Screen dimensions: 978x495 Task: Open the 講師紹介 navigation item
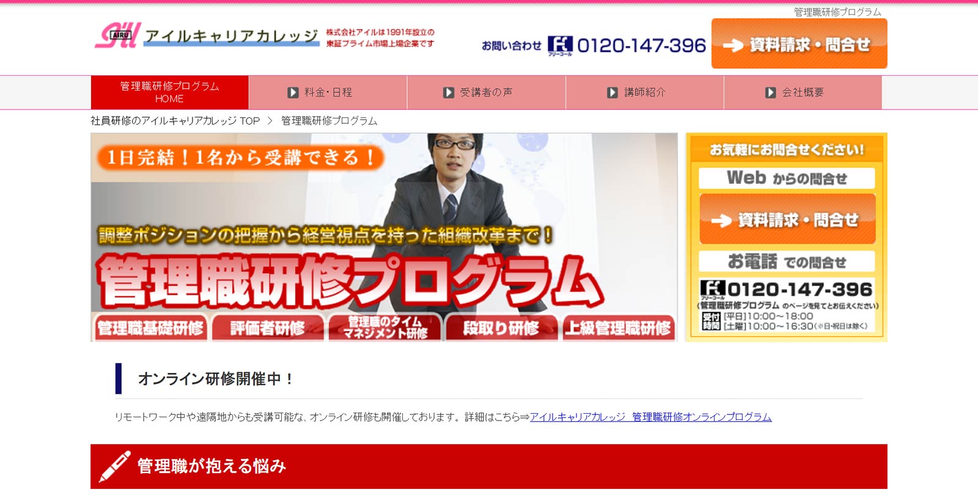tap(644, 92)
